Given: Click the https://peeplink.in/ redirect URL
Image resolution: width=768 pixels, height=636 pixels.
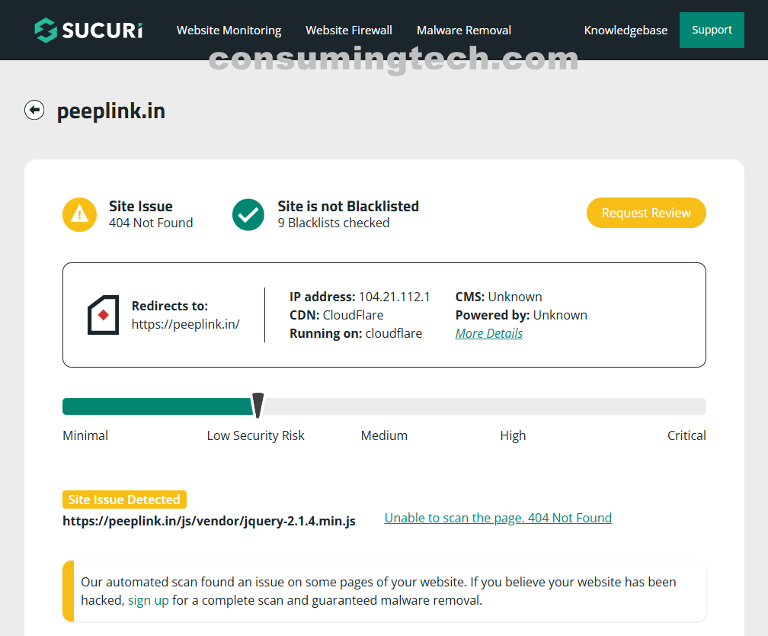Looking at the screenshot, I should pyautogui.click(x=186, y=324).
